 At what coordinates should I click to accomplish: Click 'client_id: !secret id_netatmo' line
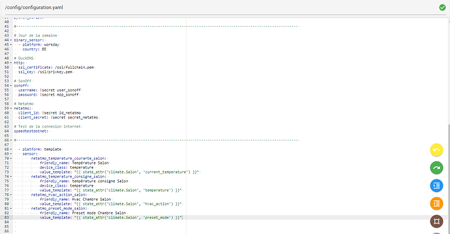click(x=50, y=113)
